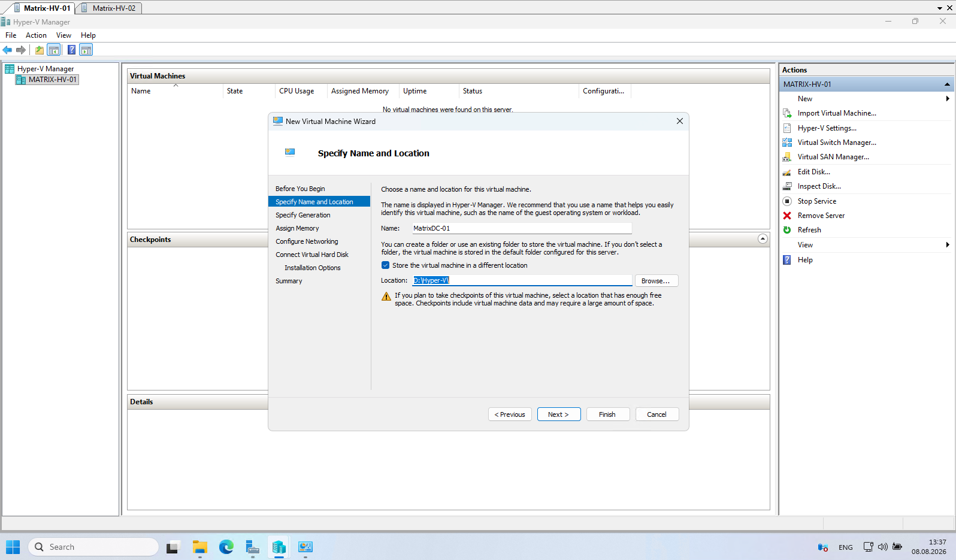Open volume control in system tray
Image resolution: width=956 pixels, height=560 pixels.
[x=882, y=547]
